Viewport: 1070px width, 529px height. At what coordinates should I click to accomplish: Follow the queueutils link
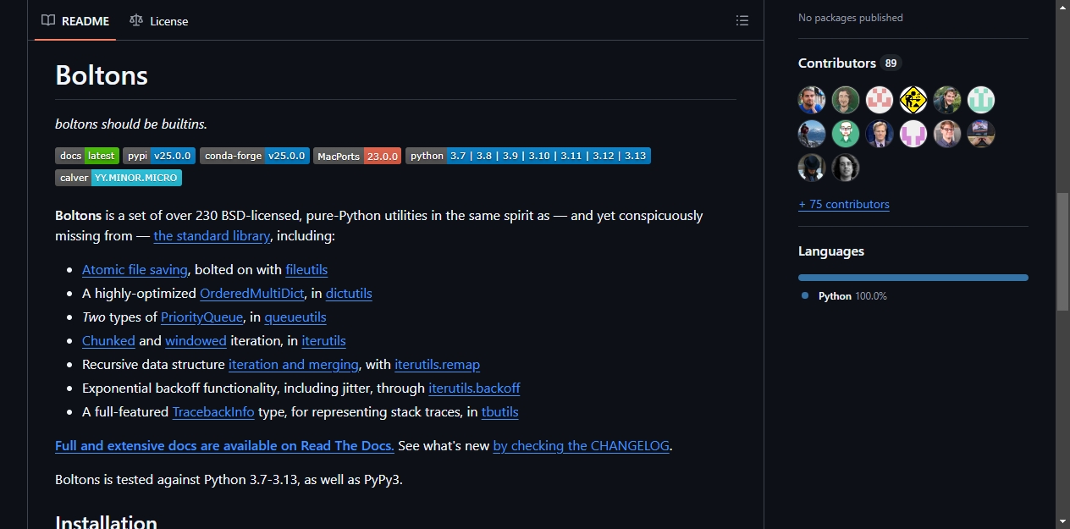(295, 317)
